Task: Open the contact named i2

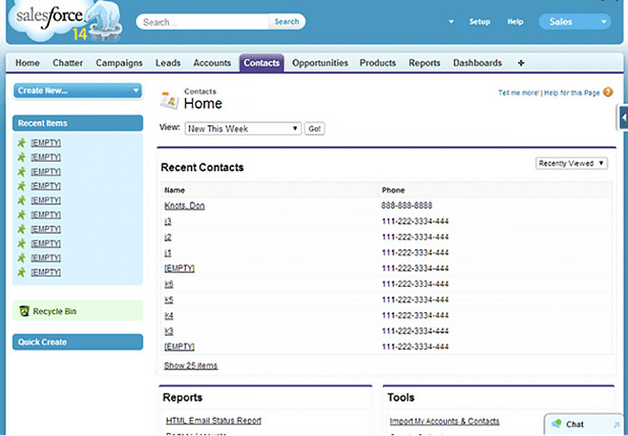Action: point(168,237)
